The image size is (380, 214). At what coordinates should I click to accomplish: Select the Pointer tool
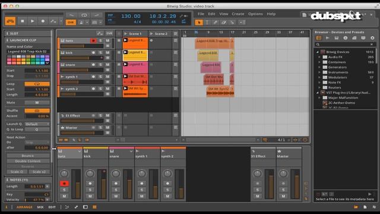[199, 23]
